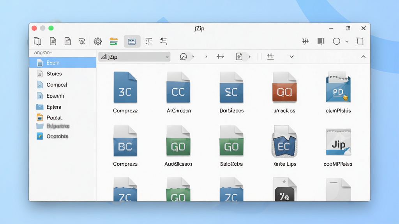Click the history clock icon in the path bar
The width and height of the screenshot is (399, 224).
click(183, 57)
